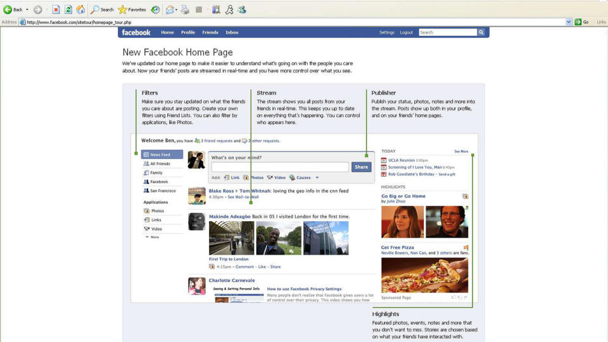The width and height of the screenshot is (608, 342).
Task: Click the blue Share button
Action: click(361, 167)
